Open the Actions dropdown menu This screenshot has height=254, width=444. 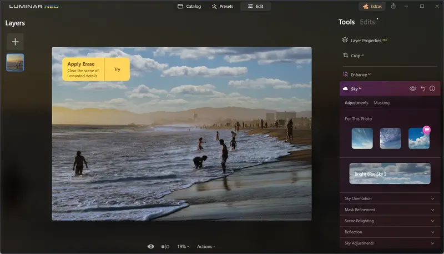coord(206,247)
